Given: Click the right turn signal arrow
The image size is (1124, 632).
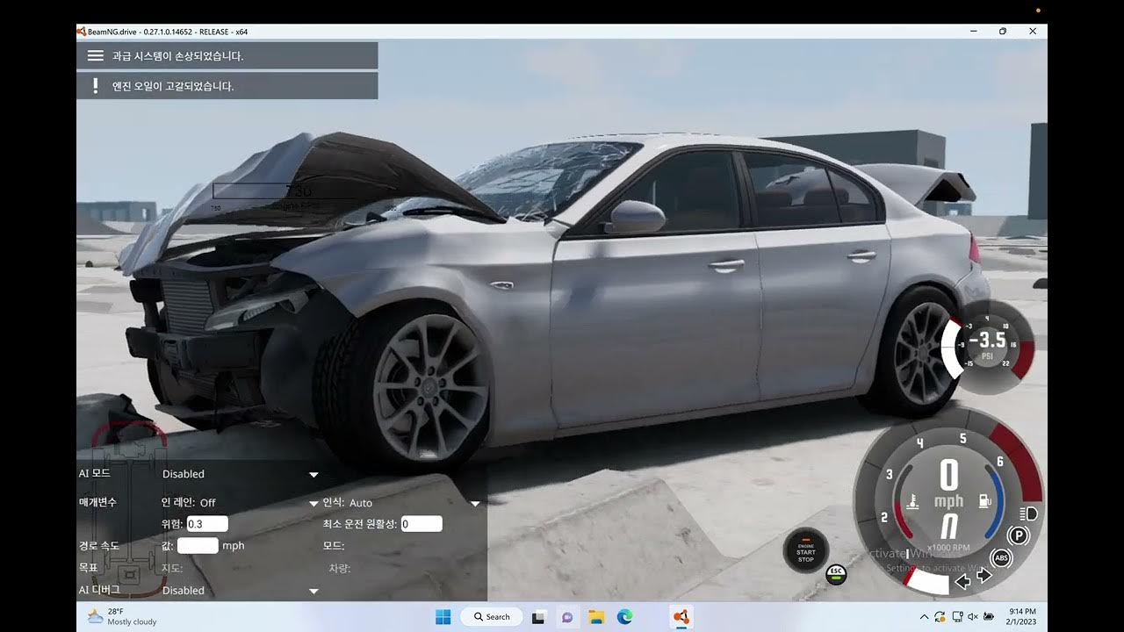Looking at the screenshot, I should (x=983, y=577).
